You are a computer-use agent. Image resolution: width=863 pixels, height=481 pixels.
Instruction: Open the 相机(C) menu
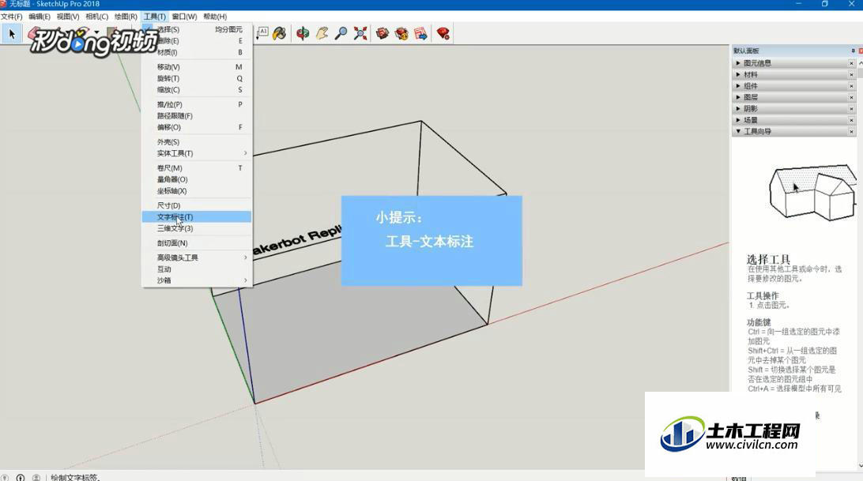click(x=97, y=17)
